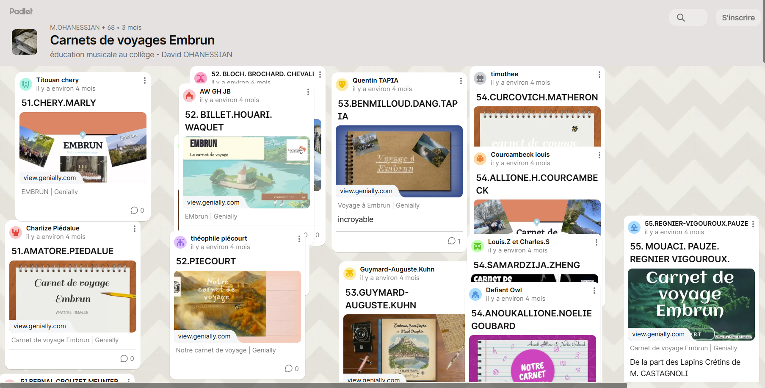Click comment icon on 51.CHERY.MARLY post
Image resolution: width=765 pixels, height=388 pixels.
click(x=134, y=211)
